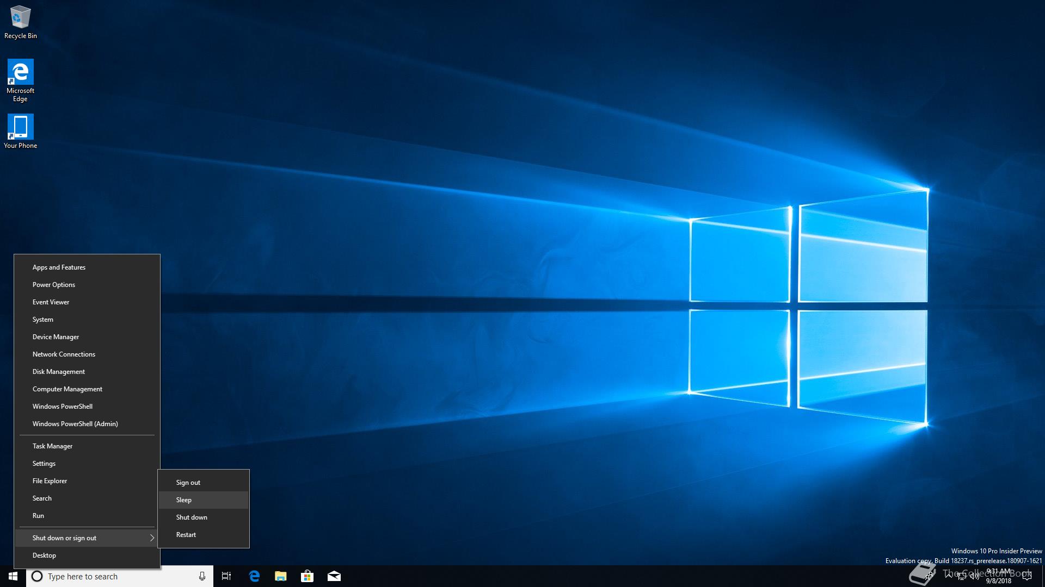Choose Power Options in the context menu
Image resolution: width=1045 pixels, height=587 pixels.
click(x=87, y=285)
